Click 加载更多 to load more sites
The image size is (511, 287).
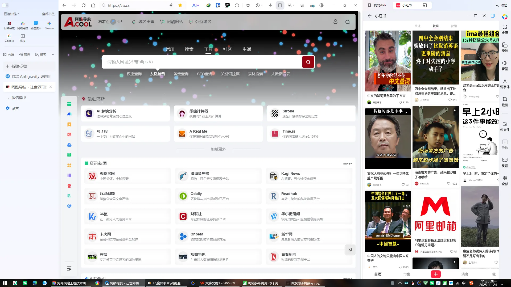point(218,149)
